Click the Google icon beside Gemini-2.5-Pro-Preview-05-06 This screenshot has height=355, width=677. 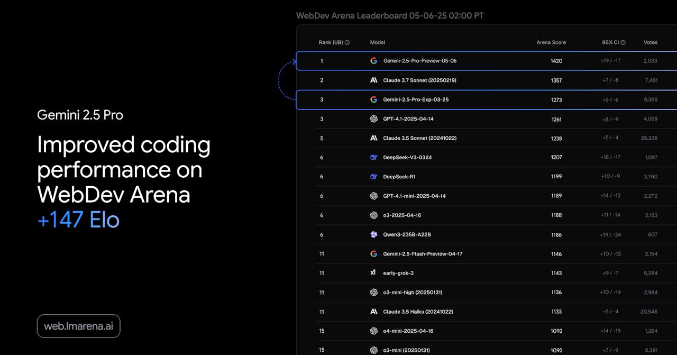(x=373, y=61)
